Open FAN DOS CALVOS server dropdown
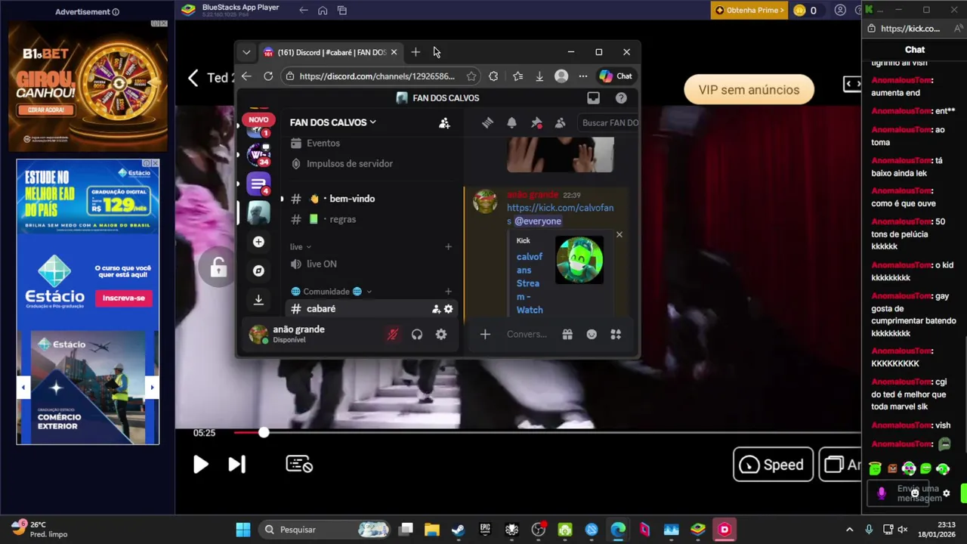 pos(333,122)
